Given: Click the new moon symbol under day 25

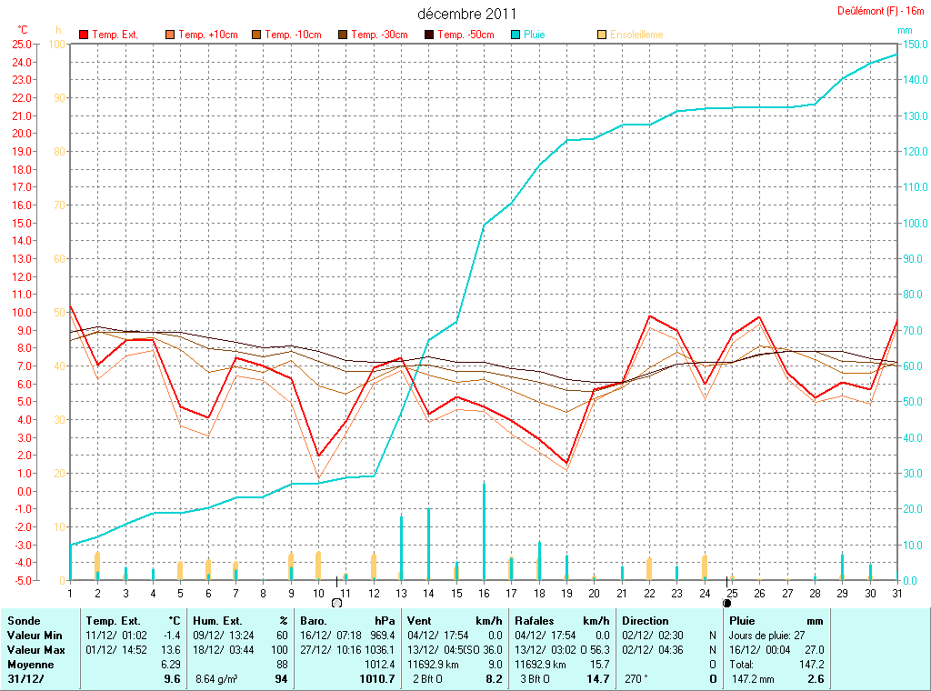Looking at the screenshot, I should coord(726,602).
